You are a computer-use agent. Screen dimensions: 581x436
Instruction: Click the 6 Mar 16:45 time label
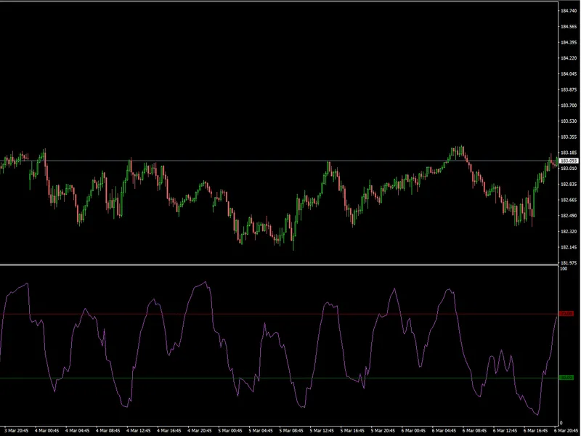pyautogui.click(x=536, y=430)
